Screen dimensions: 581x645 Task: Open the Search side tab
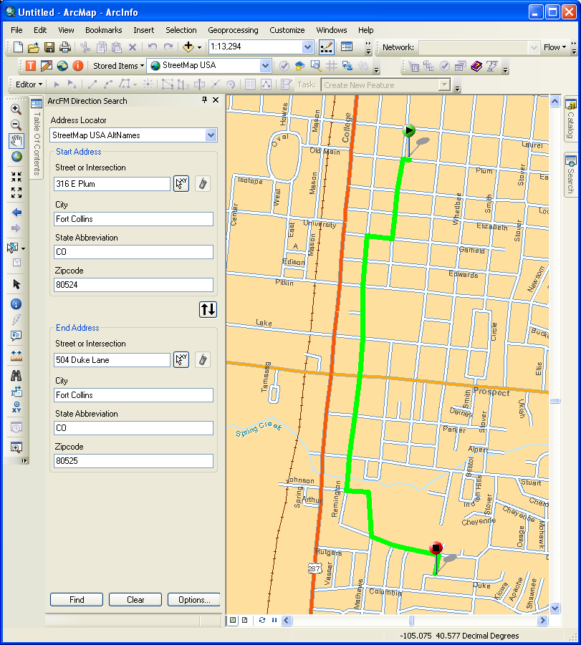coord(570,175)
